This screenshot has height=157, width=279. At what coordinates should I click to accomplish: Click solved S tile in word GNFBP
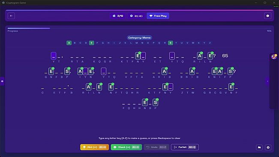point(67,71)
